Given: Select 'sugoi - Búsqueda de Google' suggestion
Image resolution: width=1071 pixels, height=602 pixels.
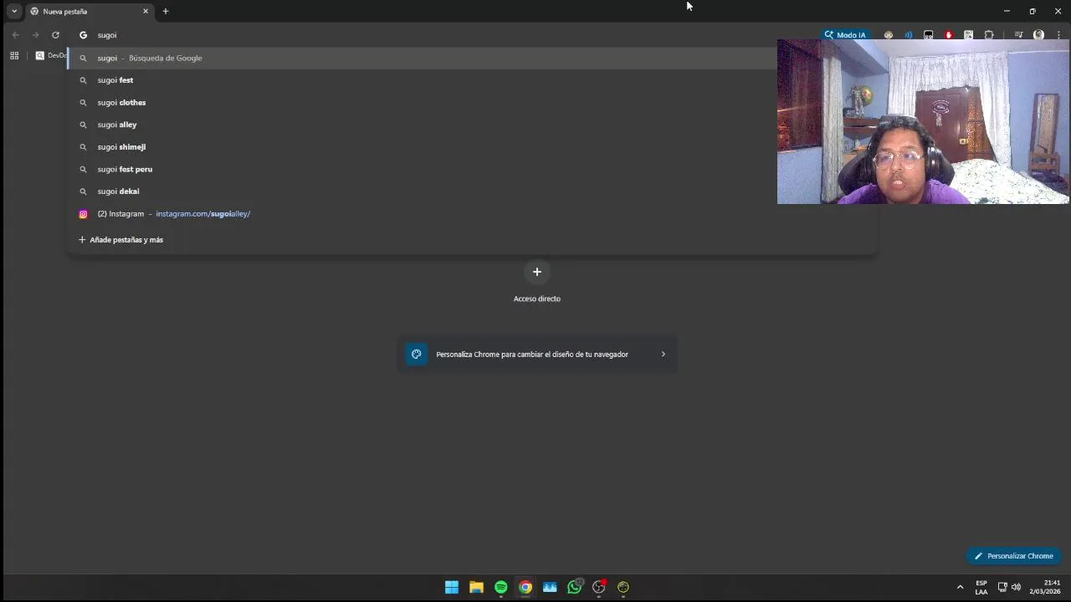Looking at the screenshot, I should pyautogui.click(x=423, y=58).
